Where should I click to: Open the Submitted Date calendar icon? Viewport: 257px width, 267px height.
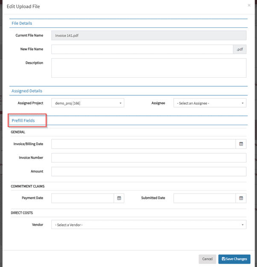(x=241, y=198)
